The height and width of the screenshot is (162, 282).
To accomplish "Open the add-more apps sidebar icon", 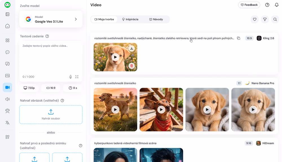I will pos(7,137).
